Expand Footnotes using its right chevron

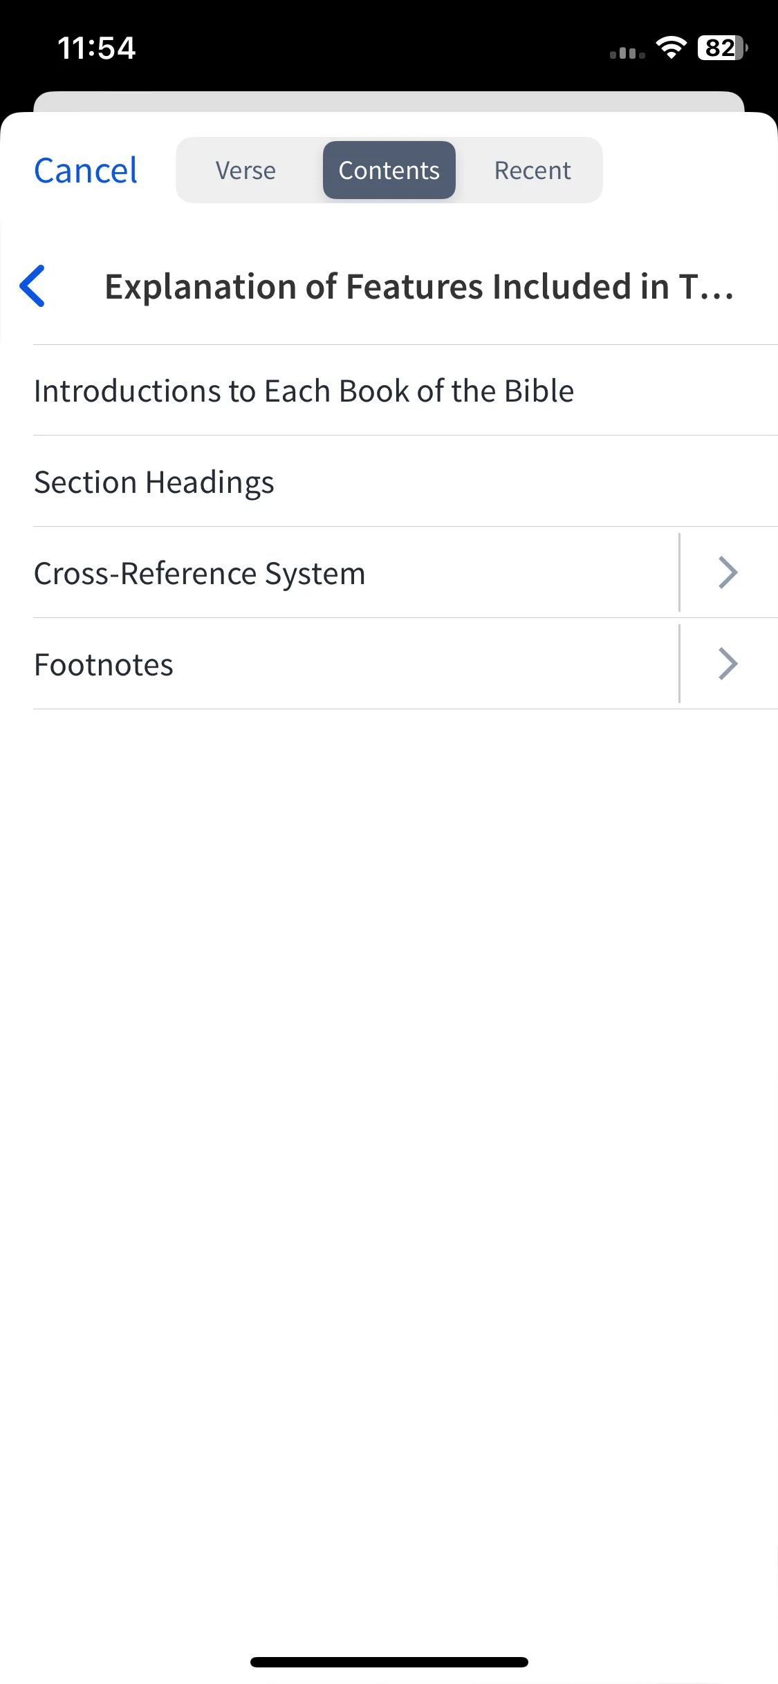(x=728, y=664)
